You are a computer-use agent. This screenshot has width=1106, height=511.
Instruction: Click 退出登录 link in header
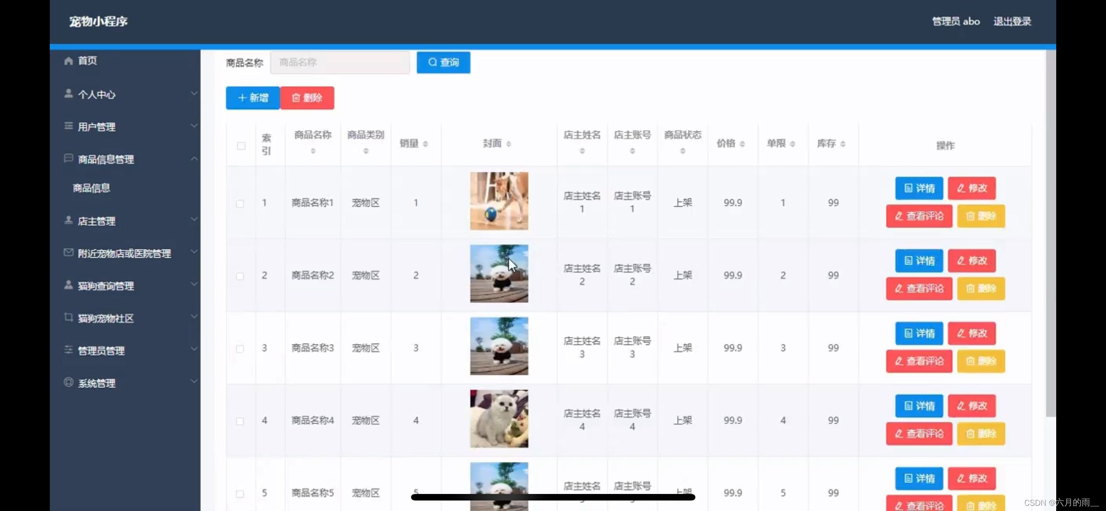click(1012, 21)
